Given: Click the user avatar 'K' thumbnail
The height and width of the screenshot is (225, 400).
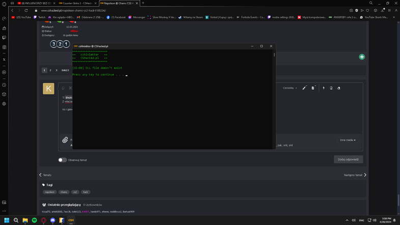Looking at the screenshot, I should coord(48,89).
